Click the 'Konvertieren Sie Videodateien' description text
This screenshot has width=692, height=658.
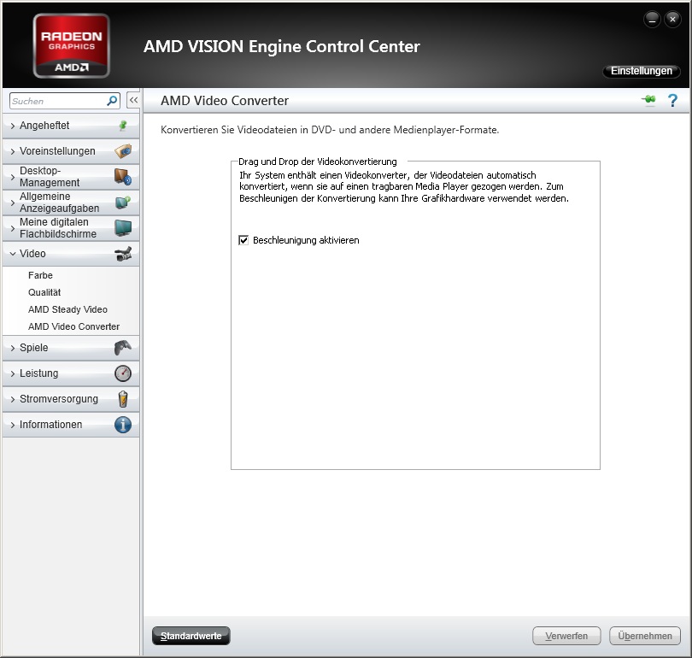[330, 130]
